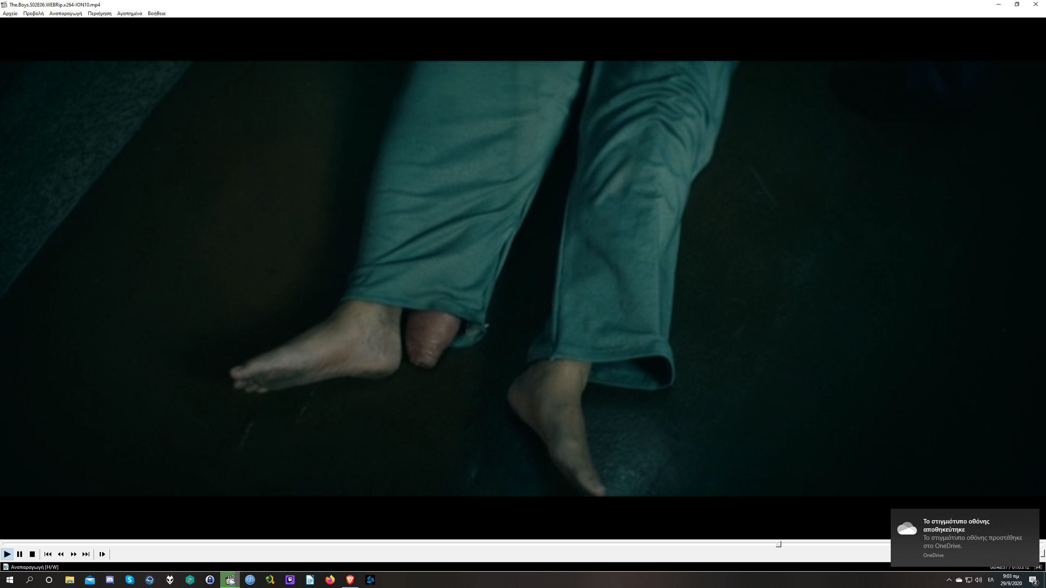Open LibreOffice Writer from taskbar
The width and height of the screenshot is (1046, 588).
click(310, 580)
